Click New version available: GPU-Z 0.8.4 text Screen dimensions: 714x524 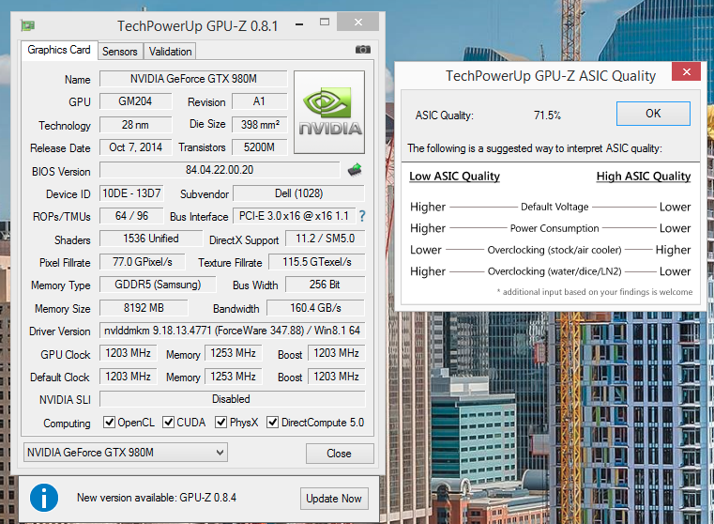(157, 498)
